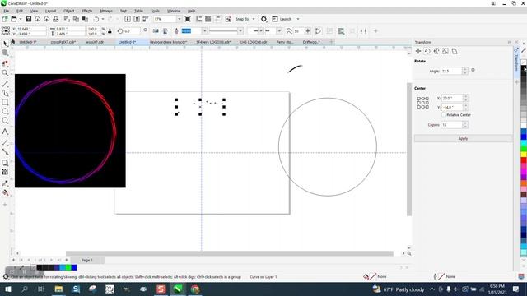527x296 pixels.
Task: Click the Export icon in toolbar
Action: coord(137,19)
